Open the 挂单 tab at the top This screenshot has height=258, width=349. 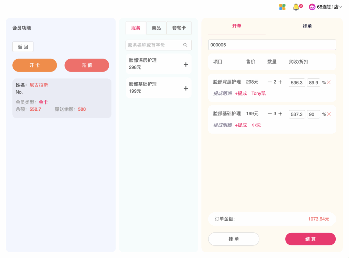[307, 26]
